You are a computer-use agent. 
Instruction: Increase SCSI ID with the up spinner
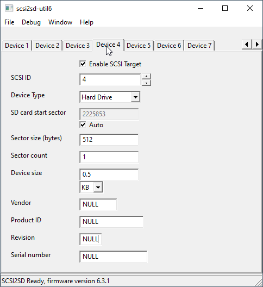point(146,76)
